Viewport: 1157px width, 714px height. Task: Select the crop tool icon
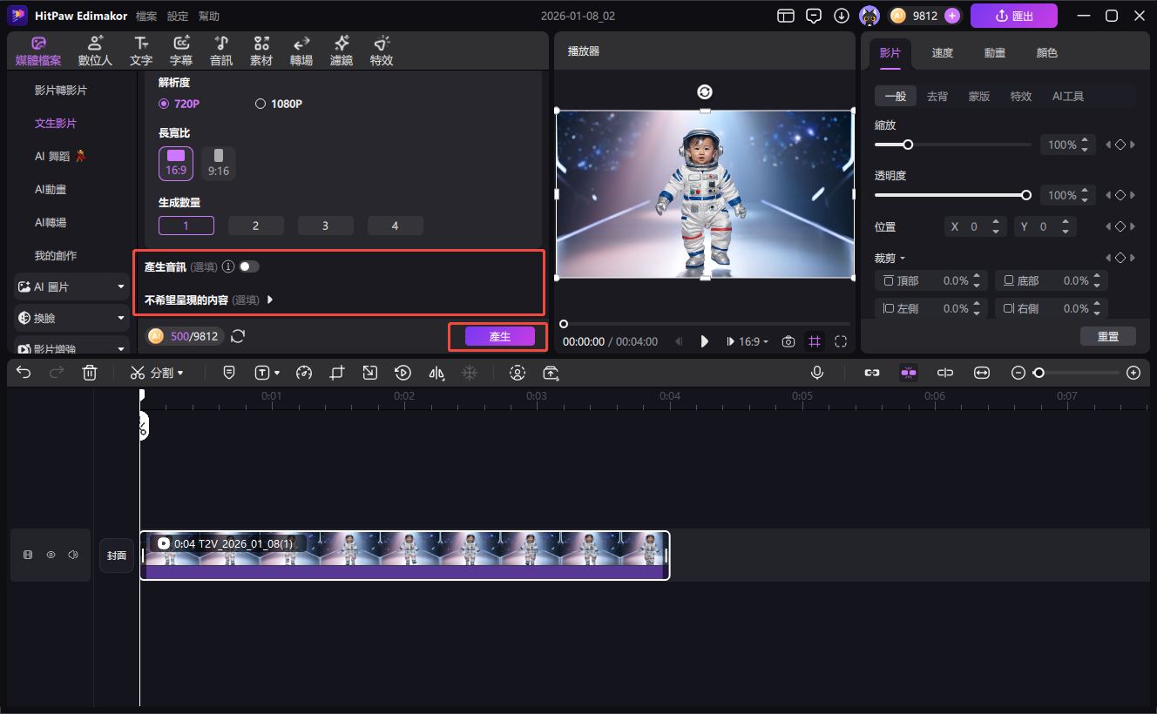pos(337,373)
